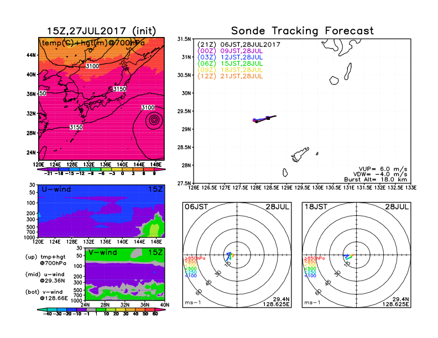The width and height of the screenshot is (438, 338).
Task: Select the orange '(12Z) 21JST,28JUL' legend entry
Action: coord(230,76)
